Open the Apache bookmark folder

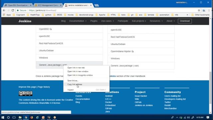tap(101, 15)
